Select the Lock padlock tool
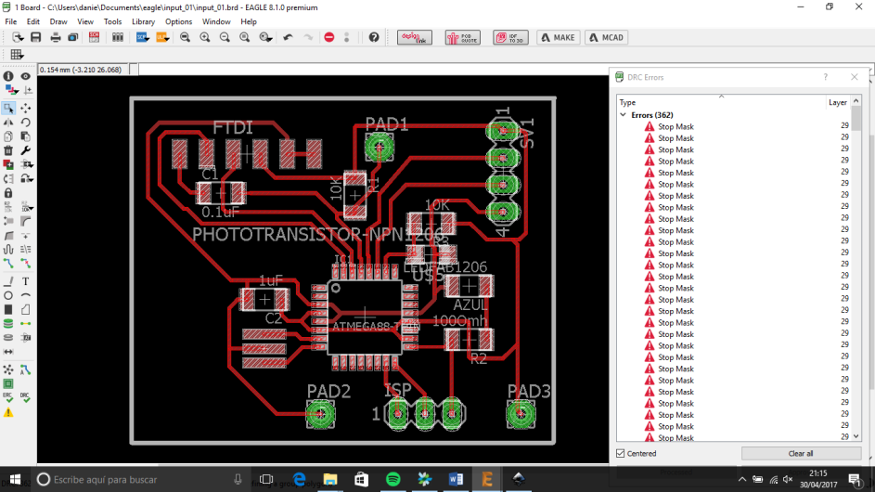 click(x=8, y=193)
